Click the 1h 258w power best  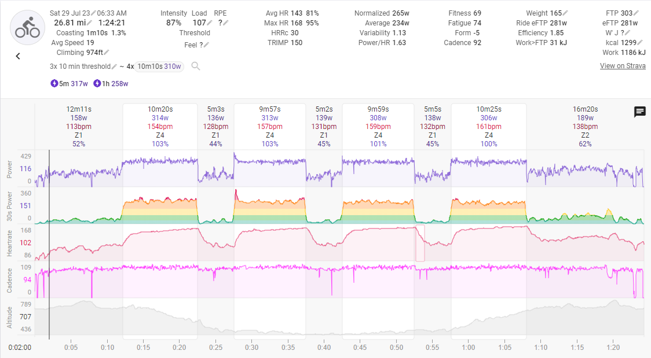[115, 84]
